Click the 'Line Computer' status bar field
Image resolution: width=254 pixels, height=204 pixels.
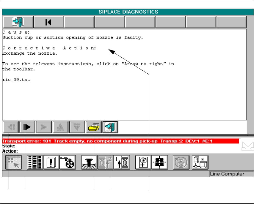[x=231, y=174]
